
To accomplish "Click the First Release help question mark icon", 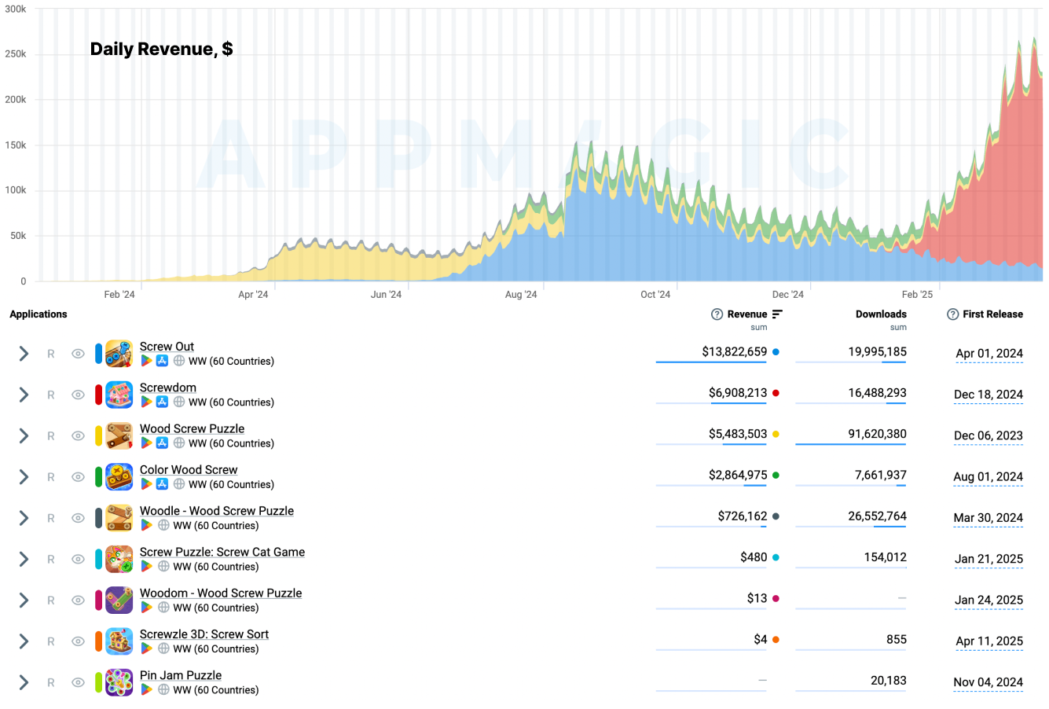I will tap(952, 314).
